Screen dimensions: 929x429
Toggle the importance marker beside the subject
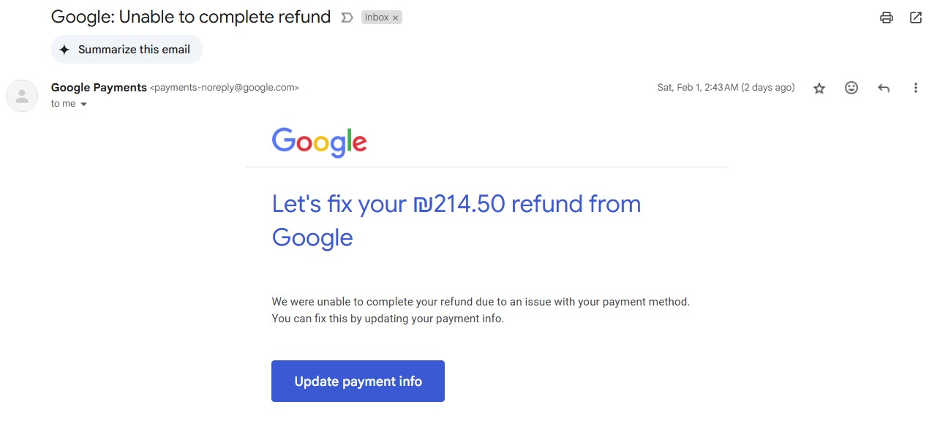coord(347,18)
